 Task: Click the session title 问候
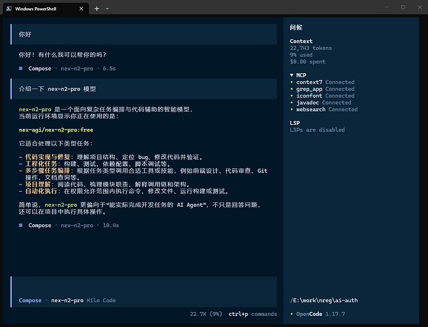pyautogui.click(x=296, y=27)
